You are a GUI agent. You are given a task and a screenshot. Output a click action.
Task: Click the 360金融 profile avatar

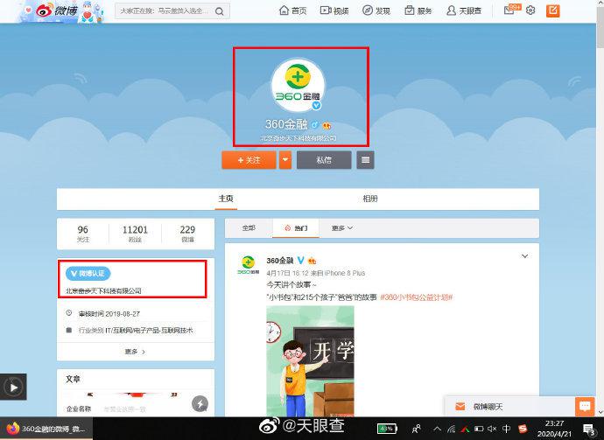click(x=298, y=85)
